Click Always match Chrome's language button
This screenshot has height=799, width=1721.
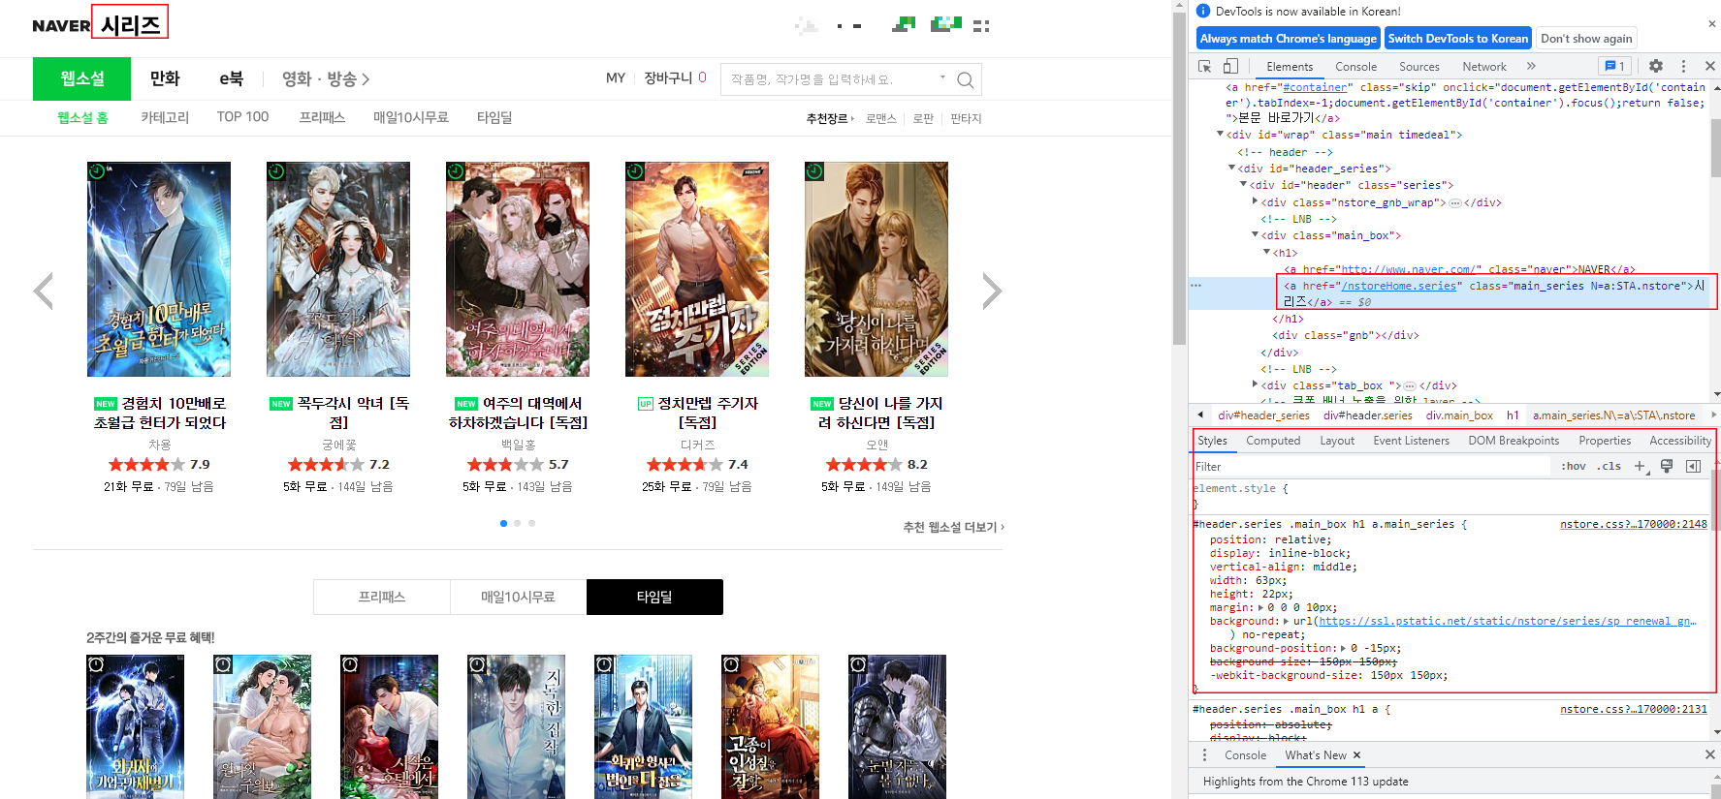point(1288,39)
